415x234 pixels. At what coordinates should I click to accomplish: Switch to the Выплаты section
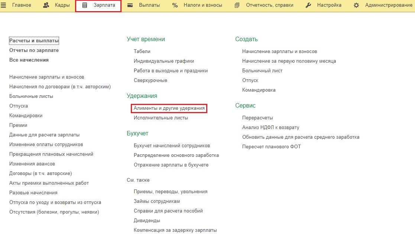tap(149, 5)
